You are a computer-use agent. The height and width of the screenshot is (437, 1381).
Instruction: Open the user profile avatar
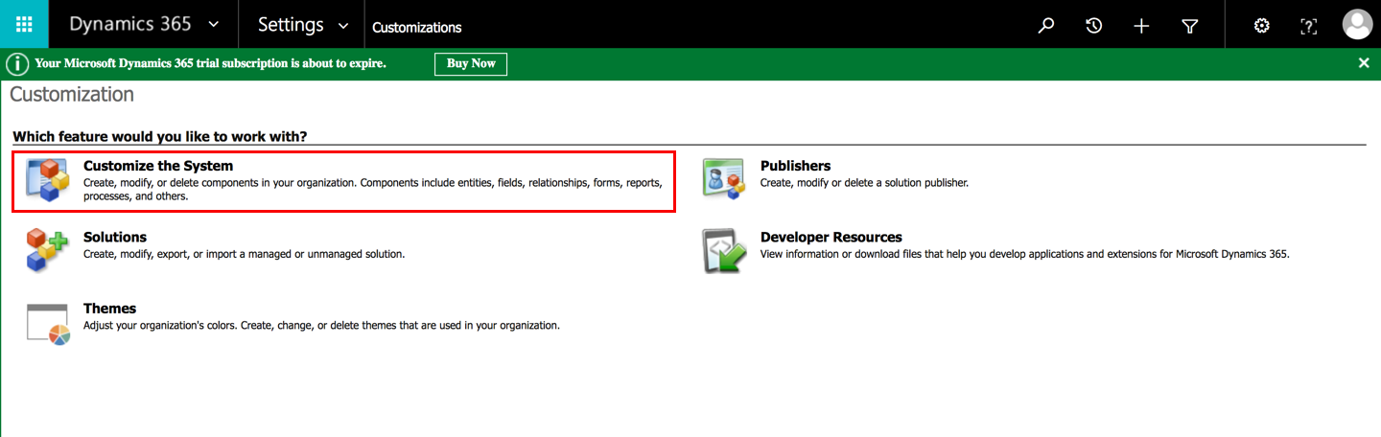point(1357,24)
